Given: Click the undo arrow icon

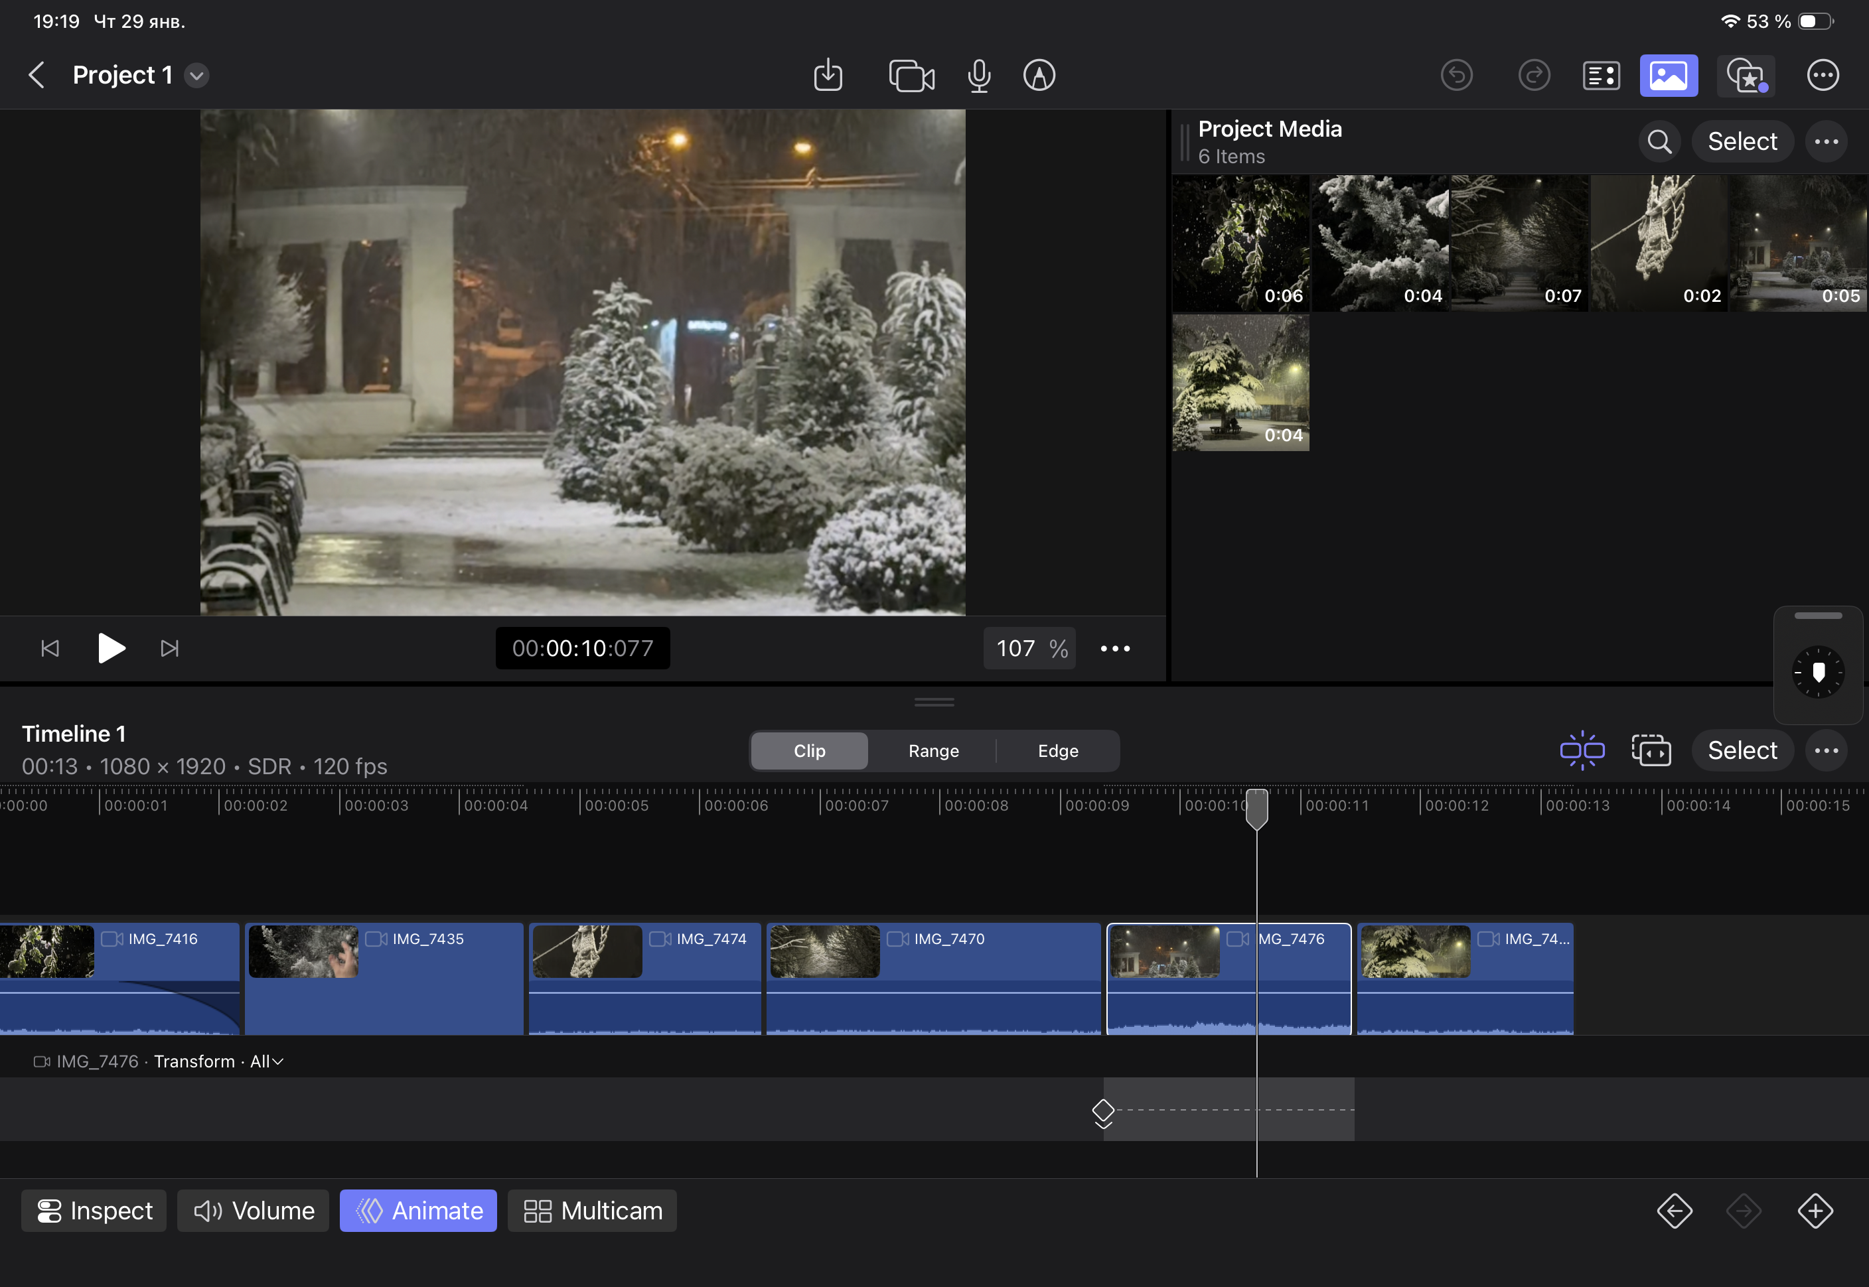Looking at the screenshot, I should click(1457, 75).
